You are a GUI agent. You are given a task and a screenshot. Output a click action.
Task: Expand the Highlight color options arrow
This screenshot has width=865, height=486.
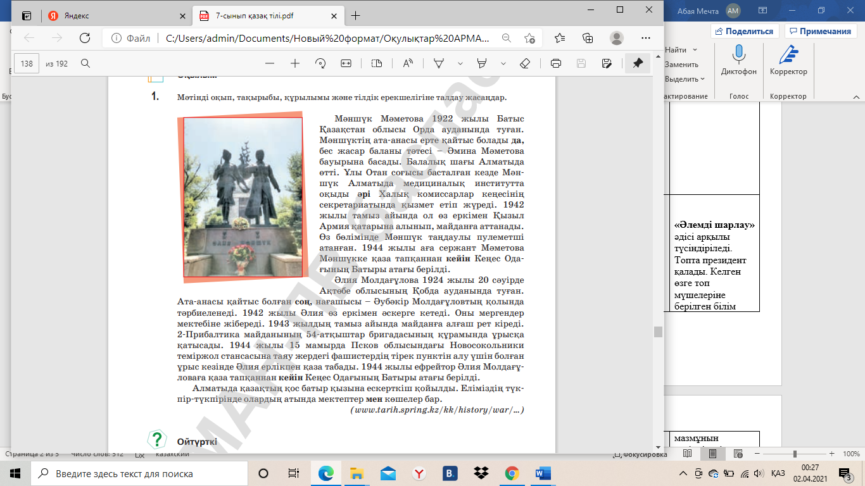pyautogui.click(x=503, y=63)
